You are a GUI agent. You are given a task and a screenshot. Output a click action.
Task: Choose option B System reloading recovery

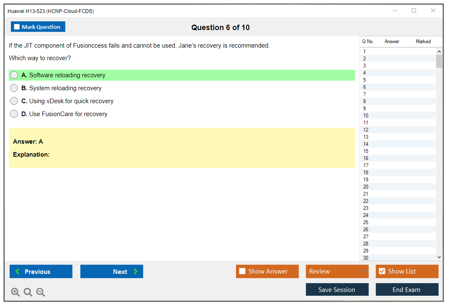(14, 88)
